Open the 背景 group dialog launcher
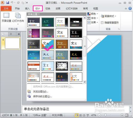Image resolution: width=133 pixels, height=118 pixels. point(119,29)
